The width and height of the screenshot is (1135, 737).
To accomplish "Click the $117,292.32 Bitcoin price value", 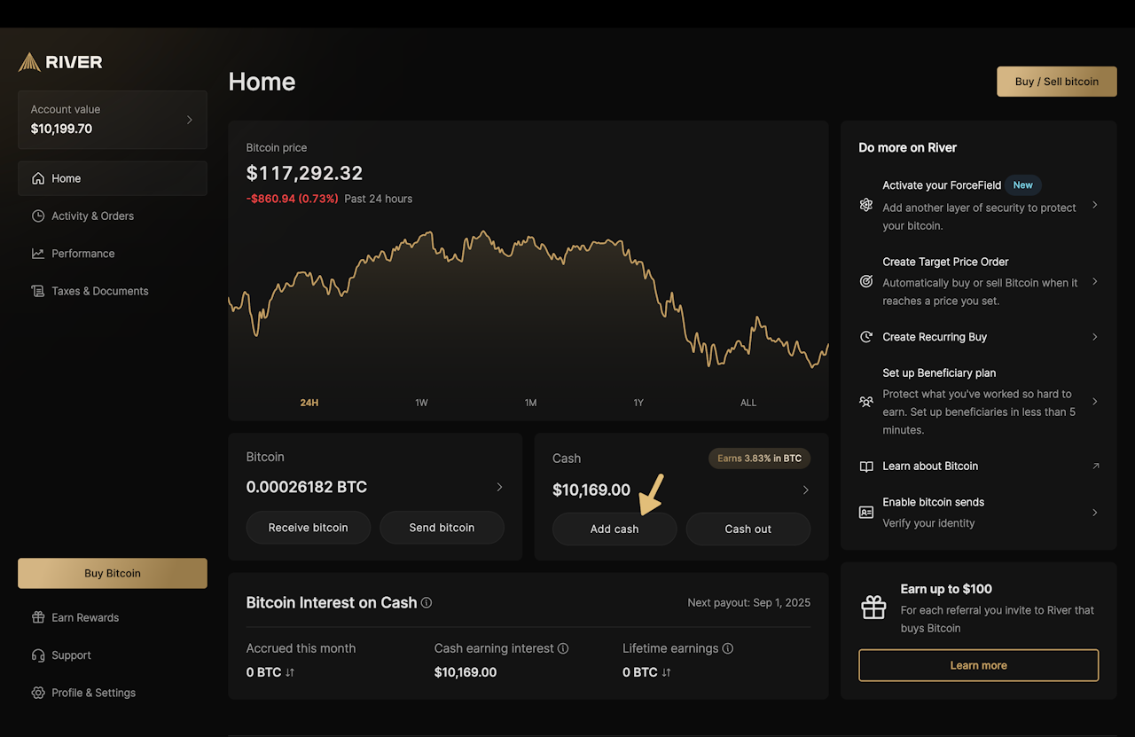I will 304,173.
